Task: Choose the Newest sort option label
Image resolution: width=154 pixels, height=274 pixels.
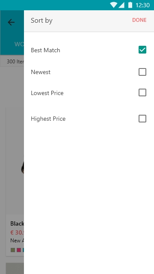Action: tap(41, 72)
